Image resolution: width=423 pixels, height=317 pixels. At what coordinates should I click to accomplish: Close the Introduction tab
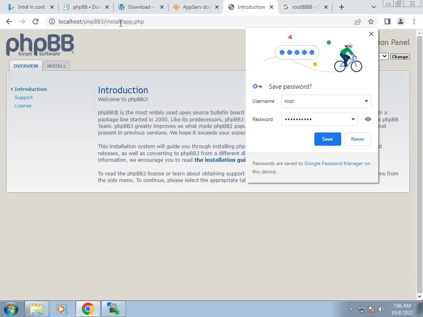coord(272,7)
